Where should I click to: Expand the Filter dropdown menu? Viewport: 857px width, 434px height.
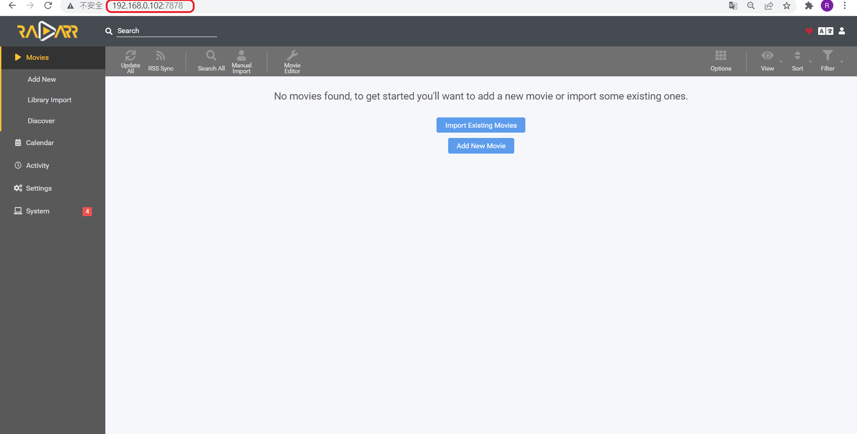[829, 61]
